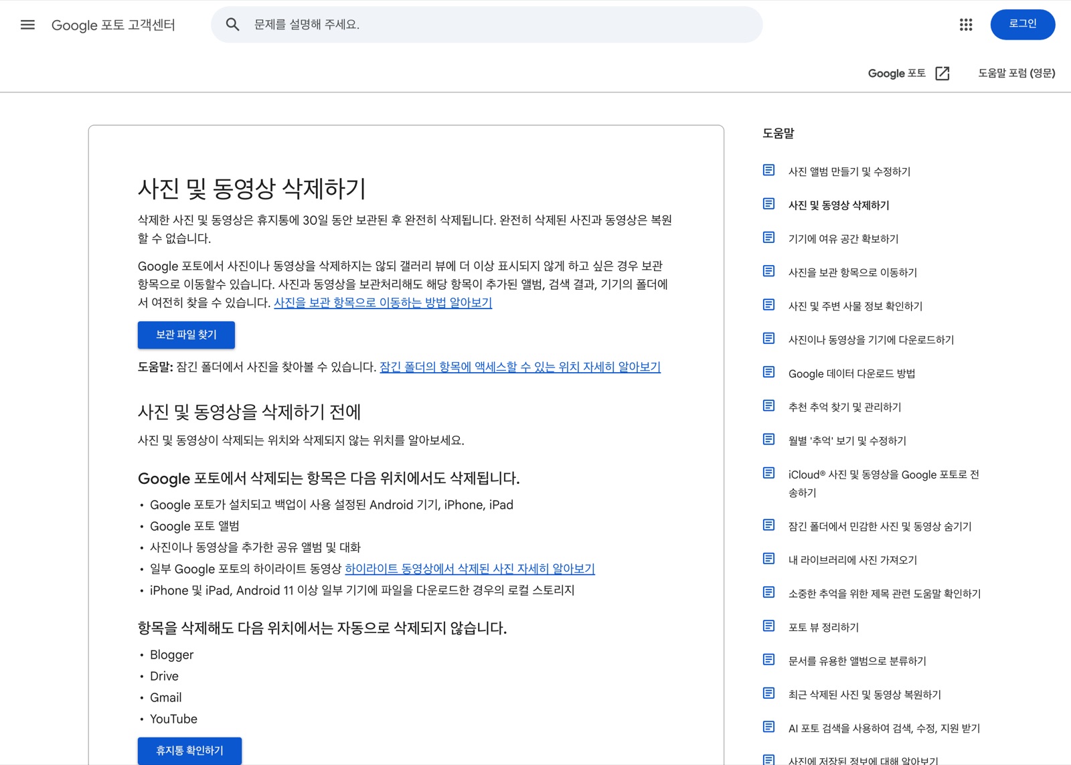Click the 보관 파일 찾기 button

click(186, 335)
